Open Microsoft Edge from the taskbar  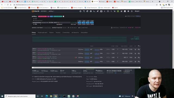(x=46, y=96)
